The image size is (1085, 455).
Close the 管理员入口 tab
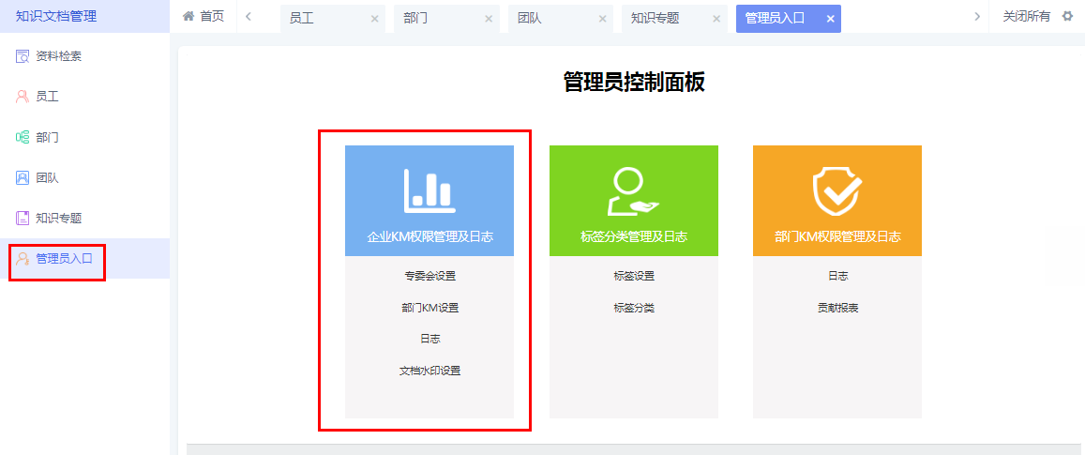tap(830, 19)
